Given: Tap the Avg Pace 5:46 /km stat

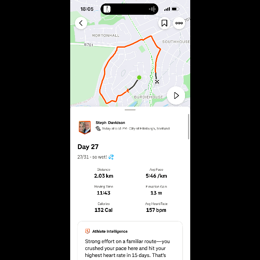Looking at the screenshot, I should [x=156, y=173].
